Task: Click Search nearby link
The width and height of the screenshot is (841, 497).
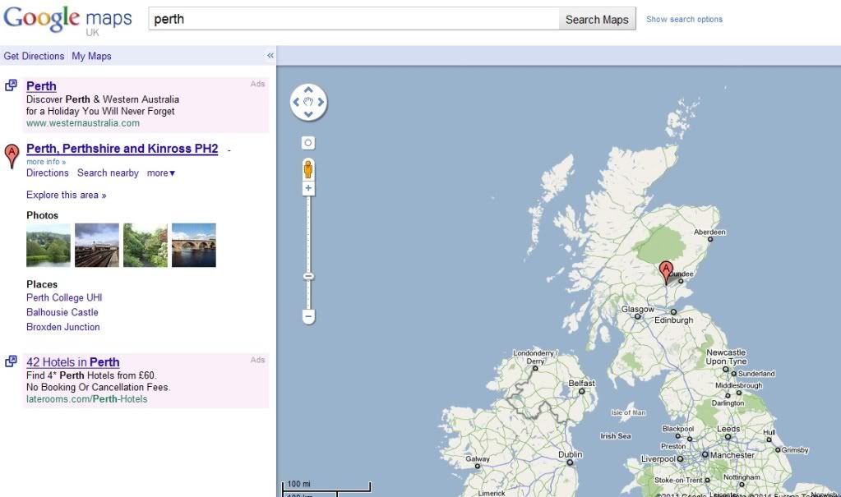Action: pyautogui.click(x=108, y=173)
